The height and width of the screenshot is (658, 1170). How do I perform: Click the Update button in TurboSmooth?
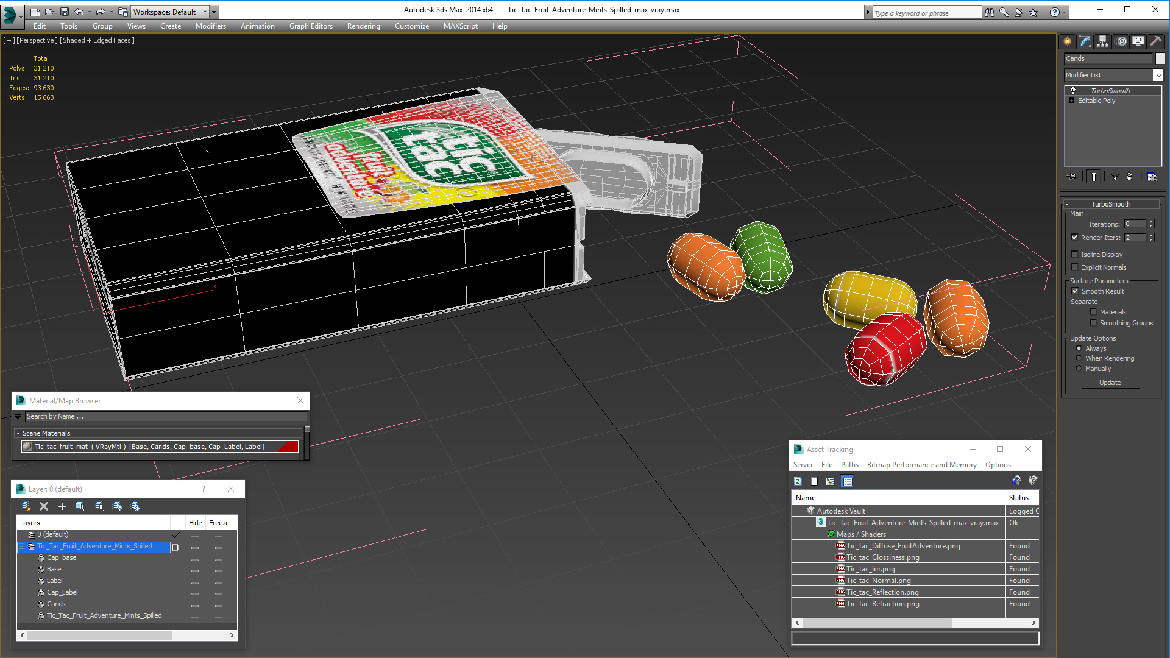1110,383
